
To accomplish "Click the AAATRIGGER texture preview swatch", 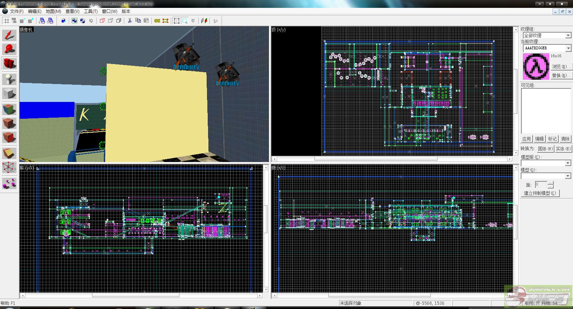I will click(x=536, y=67).
